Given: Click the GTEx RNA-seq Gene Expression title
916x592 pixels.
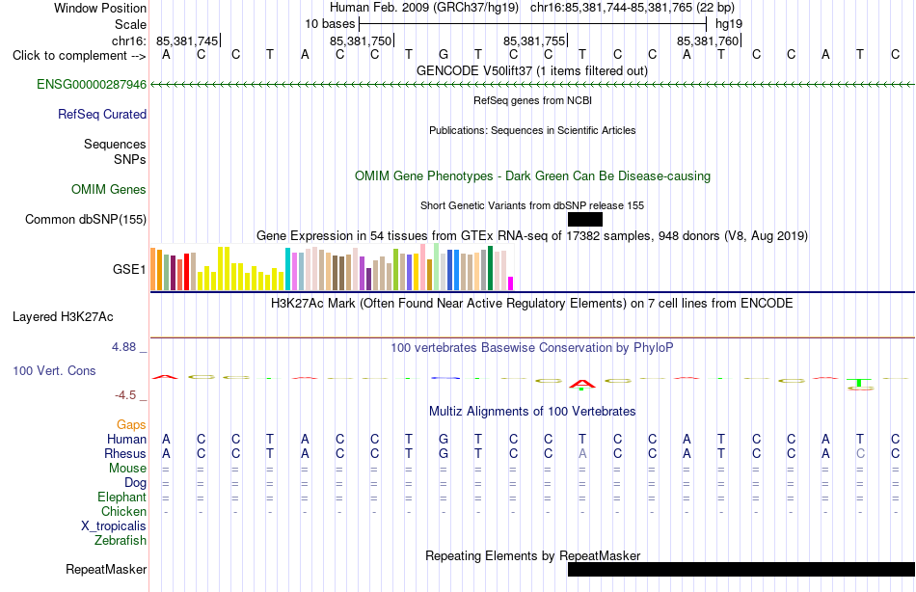Looking at the screenshot, I should (x=532, y=235).
